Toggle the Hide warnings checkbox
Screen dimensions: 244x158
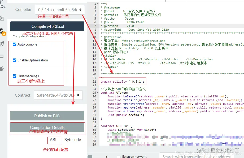click(15, 76)
